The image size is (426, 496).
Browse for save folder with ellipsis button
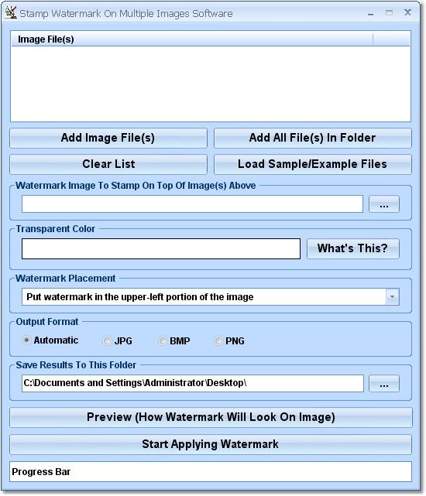(384, 383)
